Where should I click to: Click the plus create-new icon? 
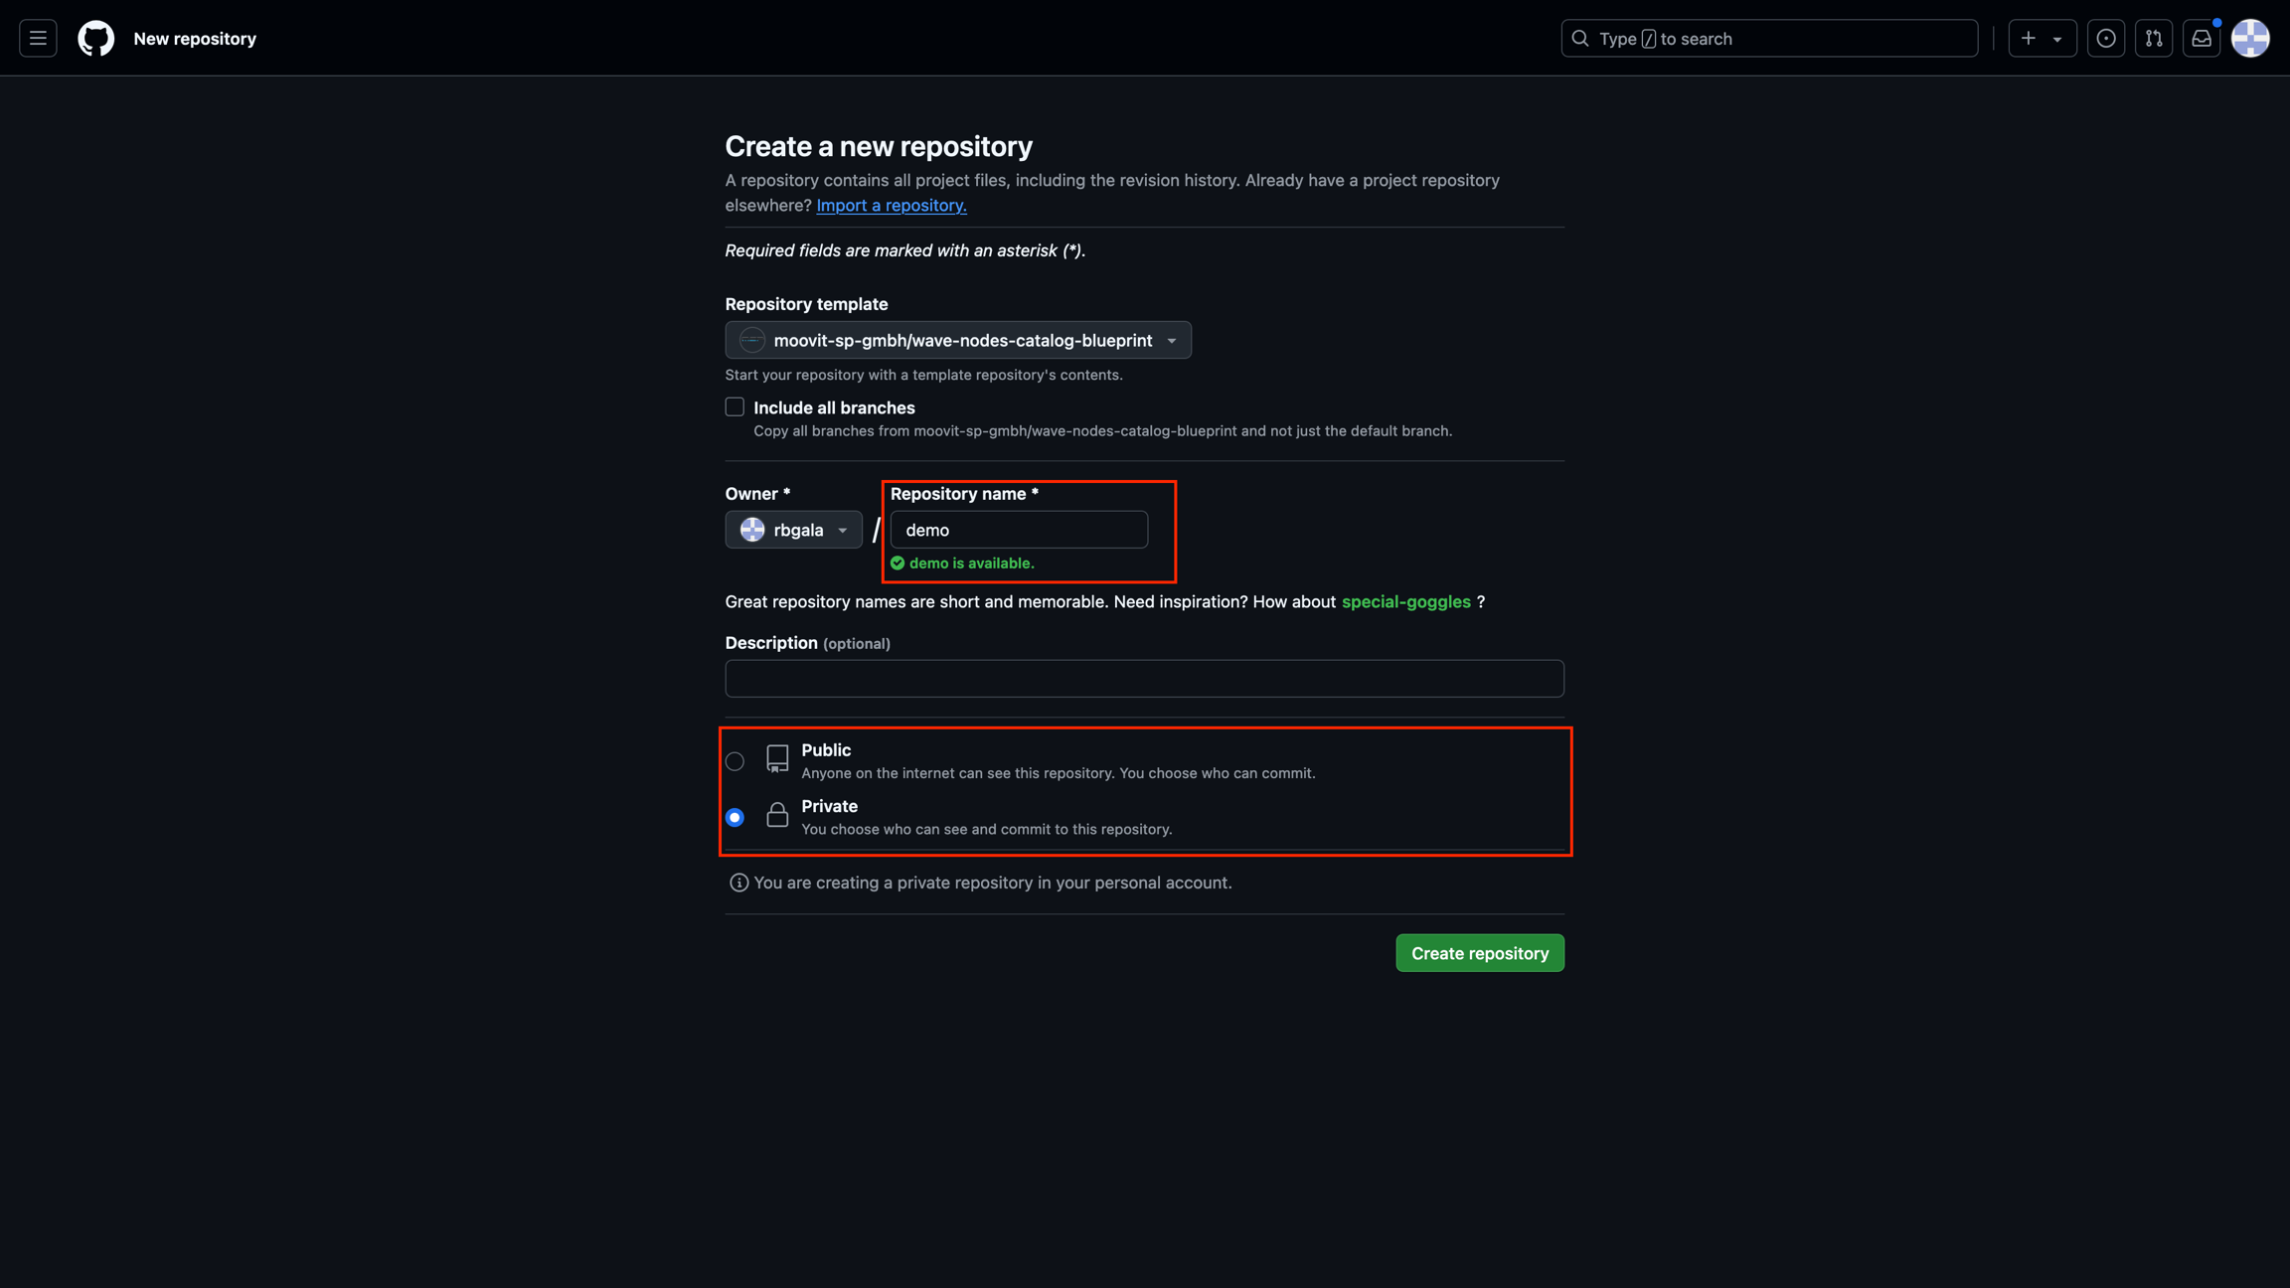[2029, 39]
